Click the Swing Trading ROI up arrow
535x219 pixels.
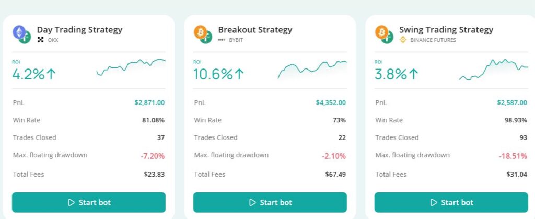(x=414, y=74)
